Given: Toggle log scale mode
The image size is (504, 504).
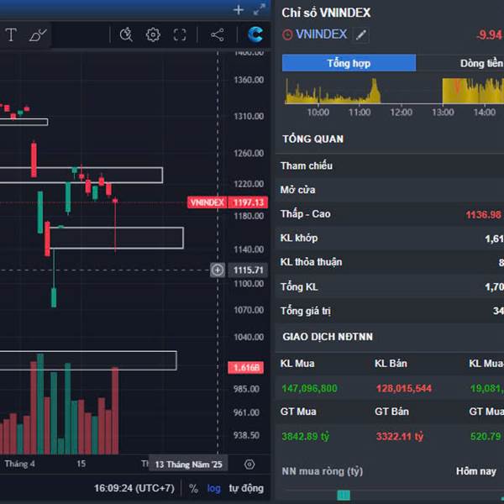Looking at the screenshot, I should pyautogui.click(x=213, y=489).
